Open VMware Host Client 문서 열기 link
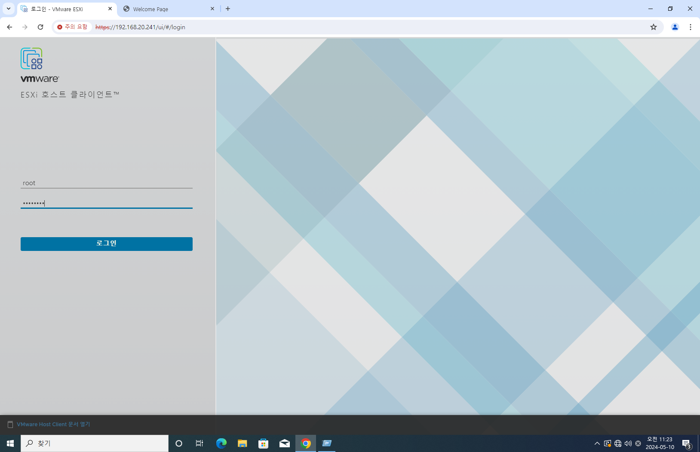This screenshot has width=700, height=452. (x=53, y=425)
